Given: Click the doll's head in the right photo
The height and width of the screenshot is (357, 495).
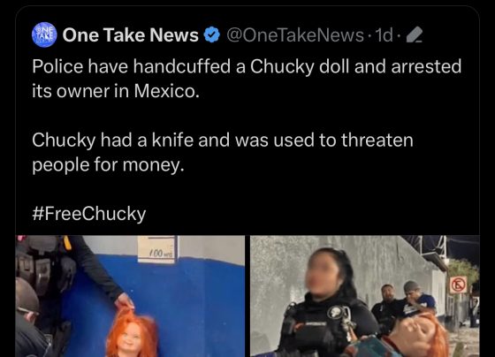Looking at the screenshot, I should coord(416,335).
